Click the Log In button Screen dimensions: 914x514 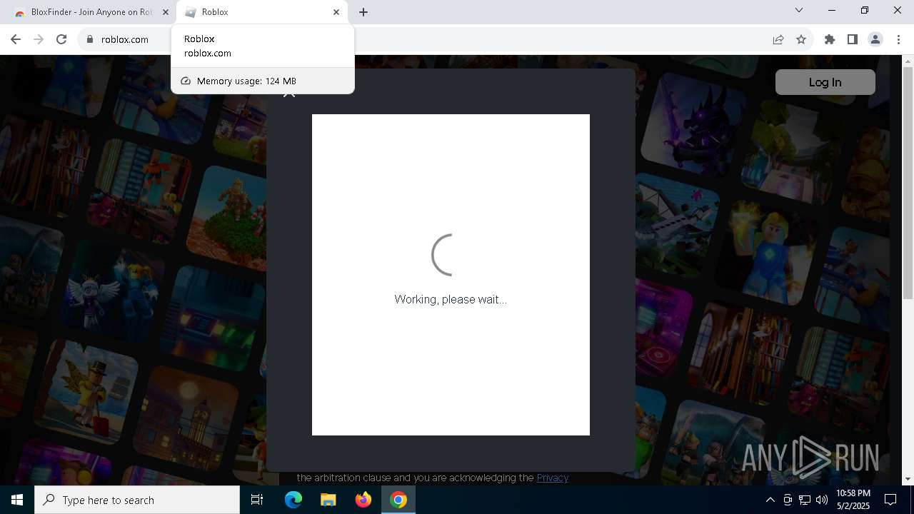[825, 82]
